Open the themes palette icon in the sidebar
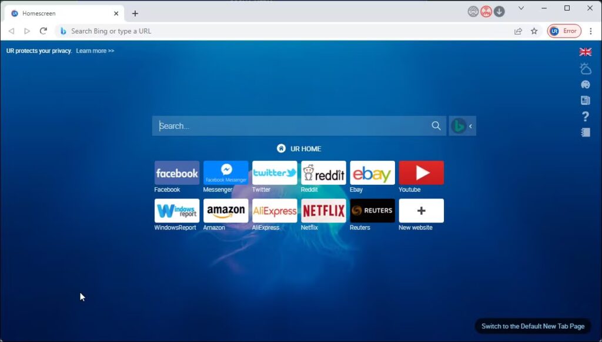 coord(586,84)
